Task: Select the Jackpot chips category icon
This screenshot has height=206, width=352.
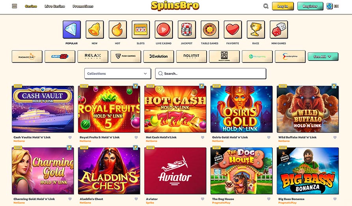Action: [187, 30]
